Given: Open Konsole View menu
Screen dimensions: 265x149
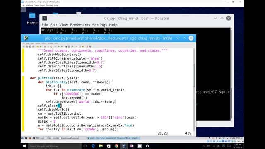Looking at the screenshot, I should tap(63, 25).
